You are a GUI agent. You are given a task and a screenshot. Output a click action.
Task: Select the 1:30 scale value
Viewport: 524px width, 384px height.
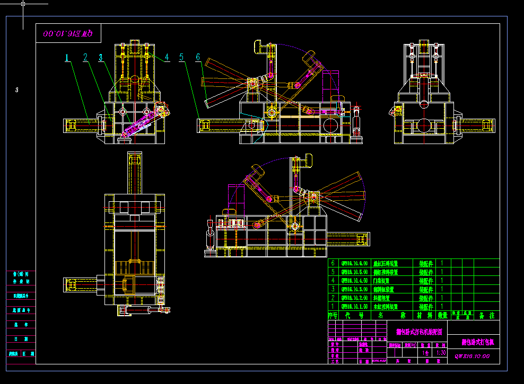441,353
